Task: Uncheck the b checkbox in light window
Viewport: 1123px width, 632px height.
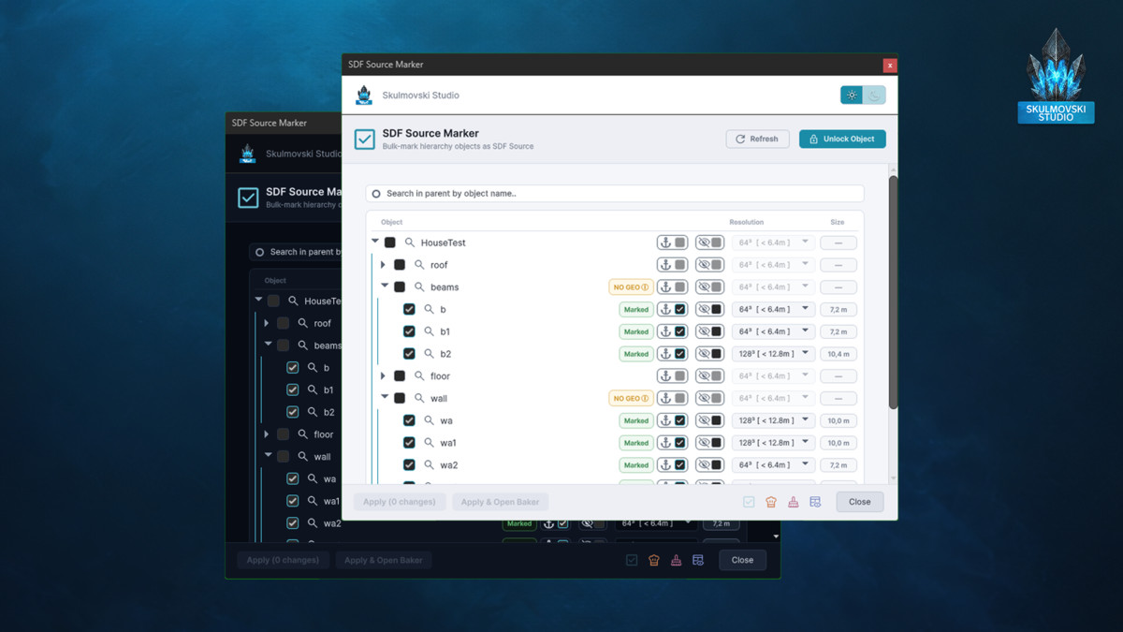Action: 409,309
